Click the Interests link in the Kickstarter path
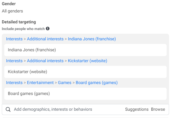Viewport: 173px width, 118px height. [14, 61]
